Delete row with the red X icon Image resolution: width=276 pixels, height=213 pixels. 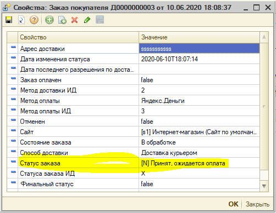74,20
